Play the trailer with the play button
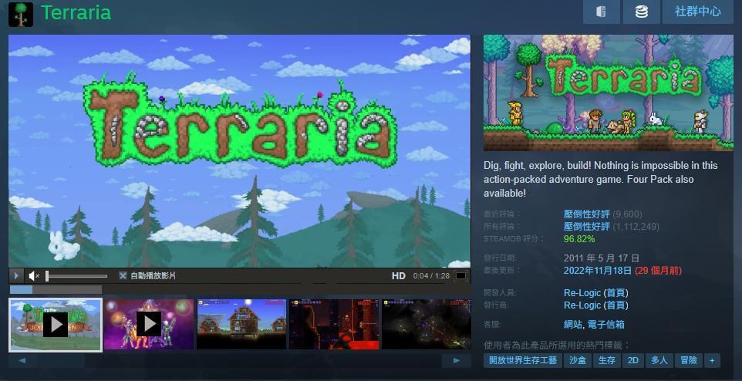 pos(15,275)
